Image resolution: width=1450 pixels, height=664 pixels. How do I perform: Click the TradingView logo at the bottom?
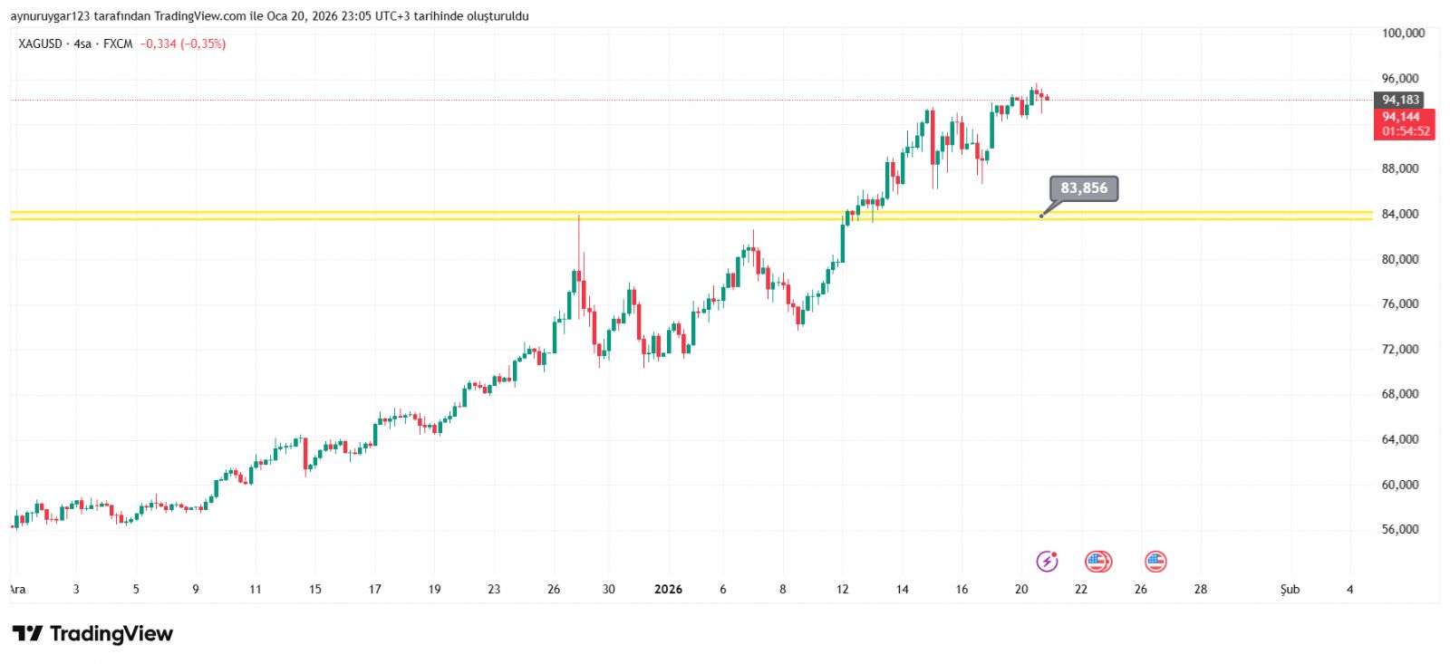coord(92,634)
